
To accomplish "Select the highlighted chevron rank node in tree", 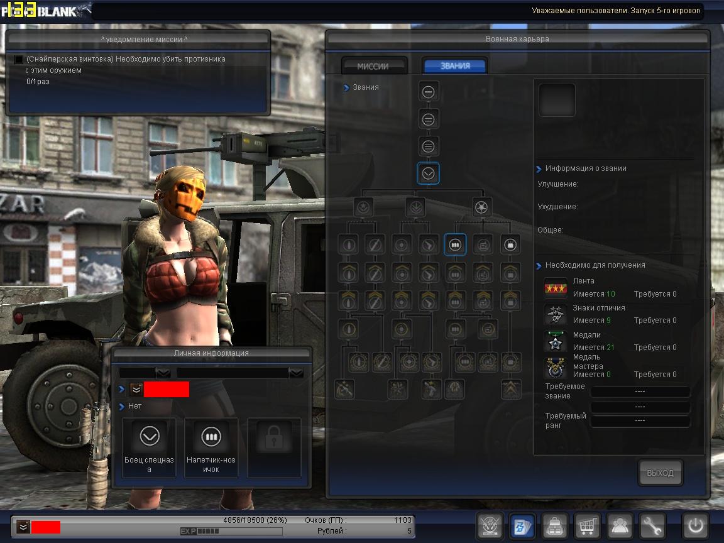I will [428, 173].
